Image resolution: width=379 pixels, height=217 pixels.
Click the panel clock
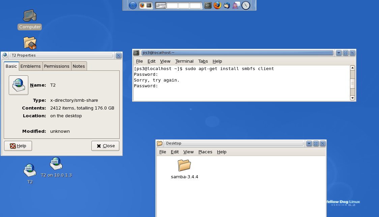(x=246, y=5)
